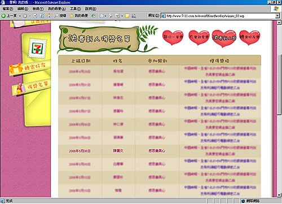Click the vertical scrollbar down arrow
Screen dimensions: 282x204
(279, 195)
